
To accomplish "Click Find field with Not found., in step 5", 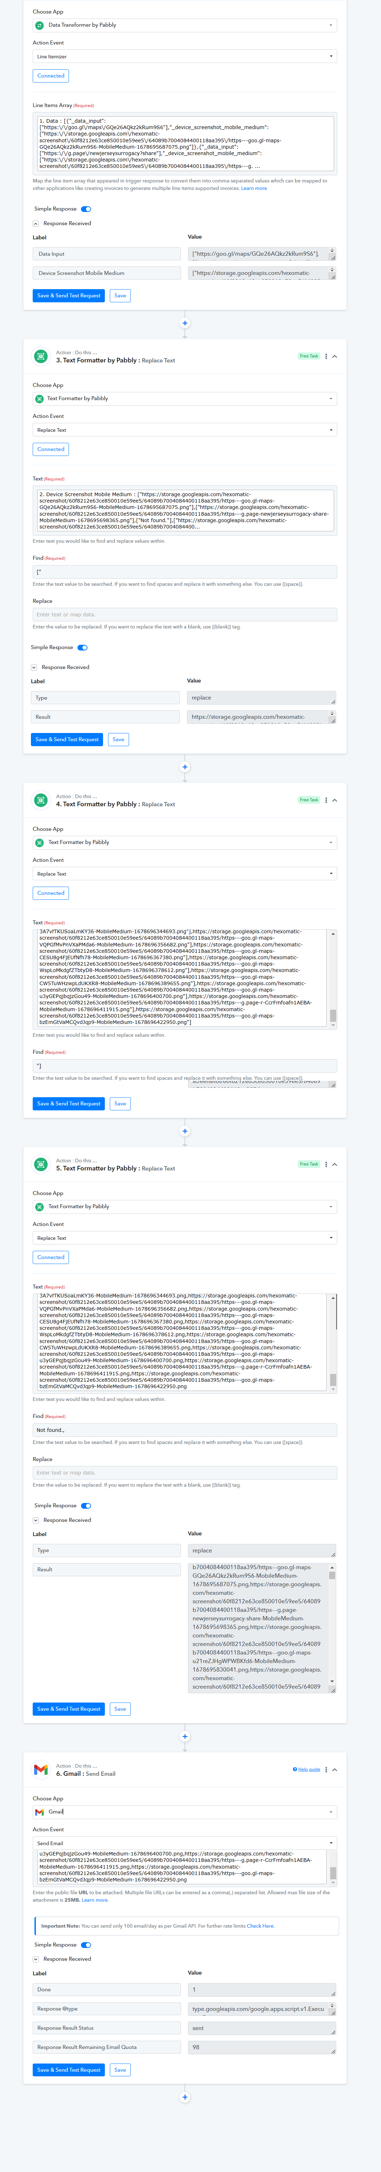I will coord(184,1431).
